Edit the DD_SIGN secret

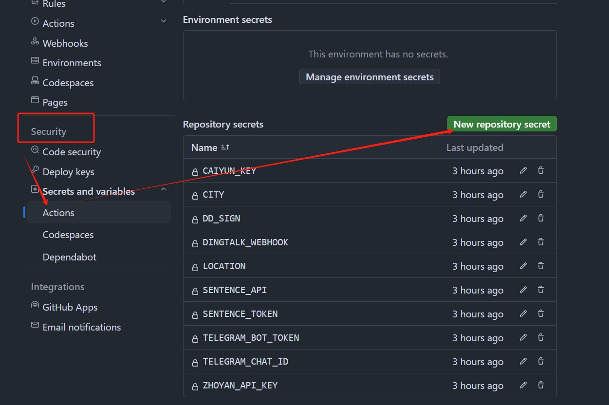coord(523,218)
